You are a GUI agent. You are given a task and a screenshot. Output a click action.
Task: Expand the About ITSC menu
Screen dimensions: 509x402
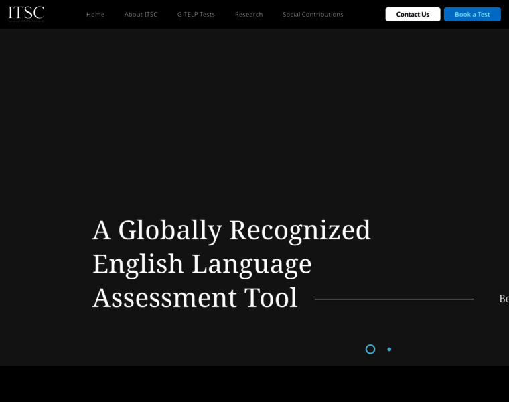click(141, 14)
